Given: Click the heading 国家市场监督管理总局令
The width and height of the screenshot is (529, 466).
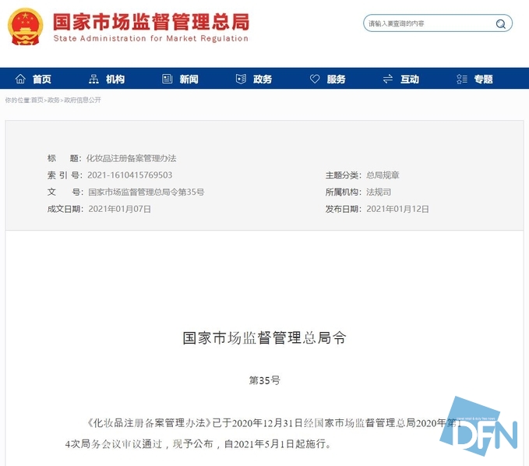Looking at the screenshot, I should click(x=264, y=337).
